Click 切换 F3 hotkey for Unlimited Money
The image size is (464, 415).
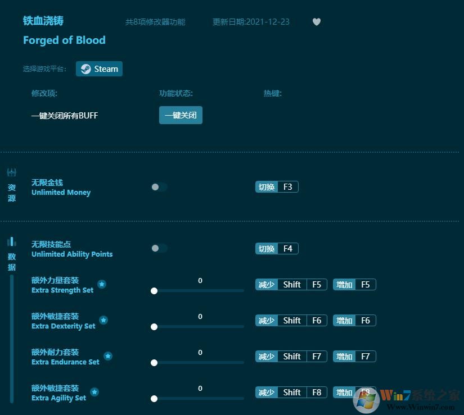[x=277, y=187]
